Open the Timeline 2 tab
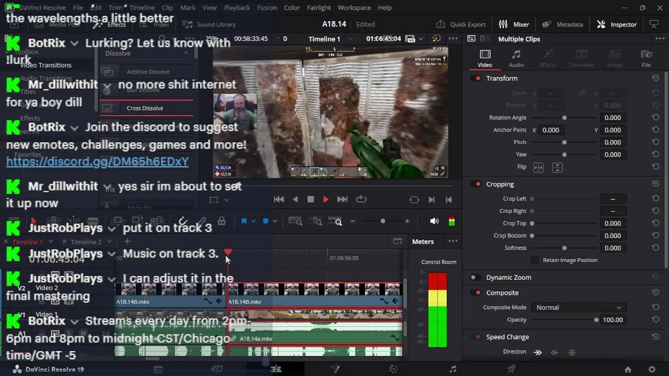Viewport: 669px width, 376px height. tap(86, 242)
